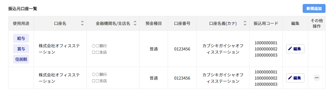Sort by 口座名 column arrows
The width and height of the screenshot is (331, 95).
(x=82, y=23)
